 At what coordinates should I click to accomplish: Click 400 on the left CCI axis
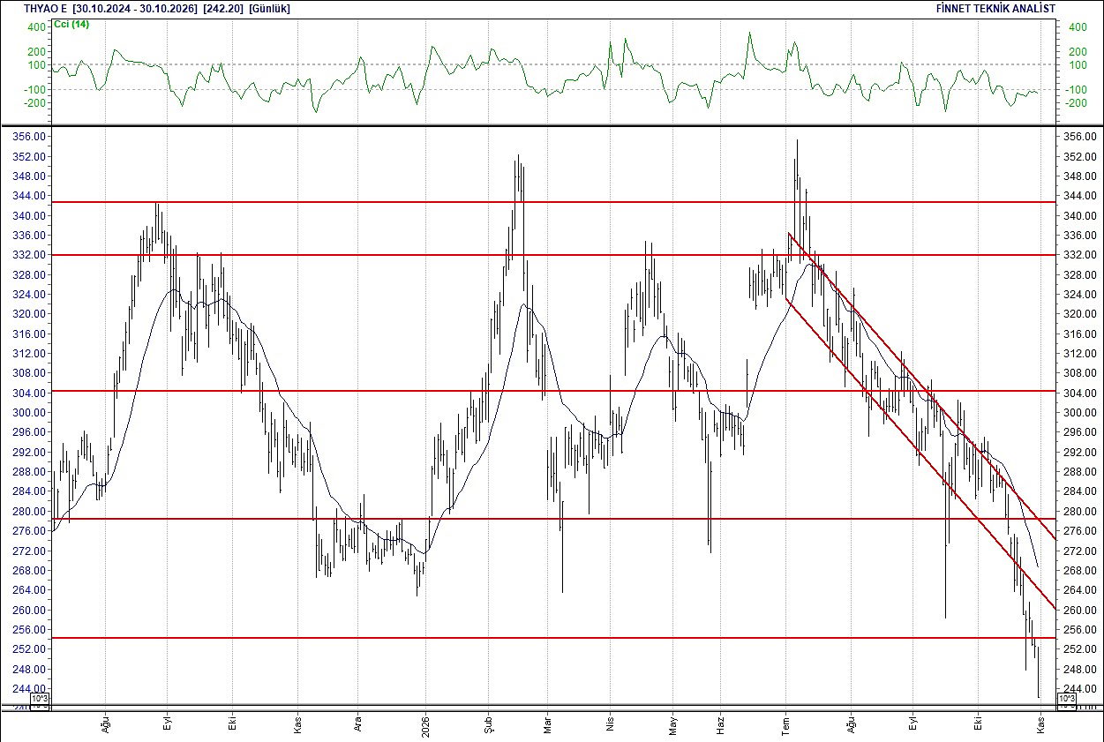click(x=36, y=27)
